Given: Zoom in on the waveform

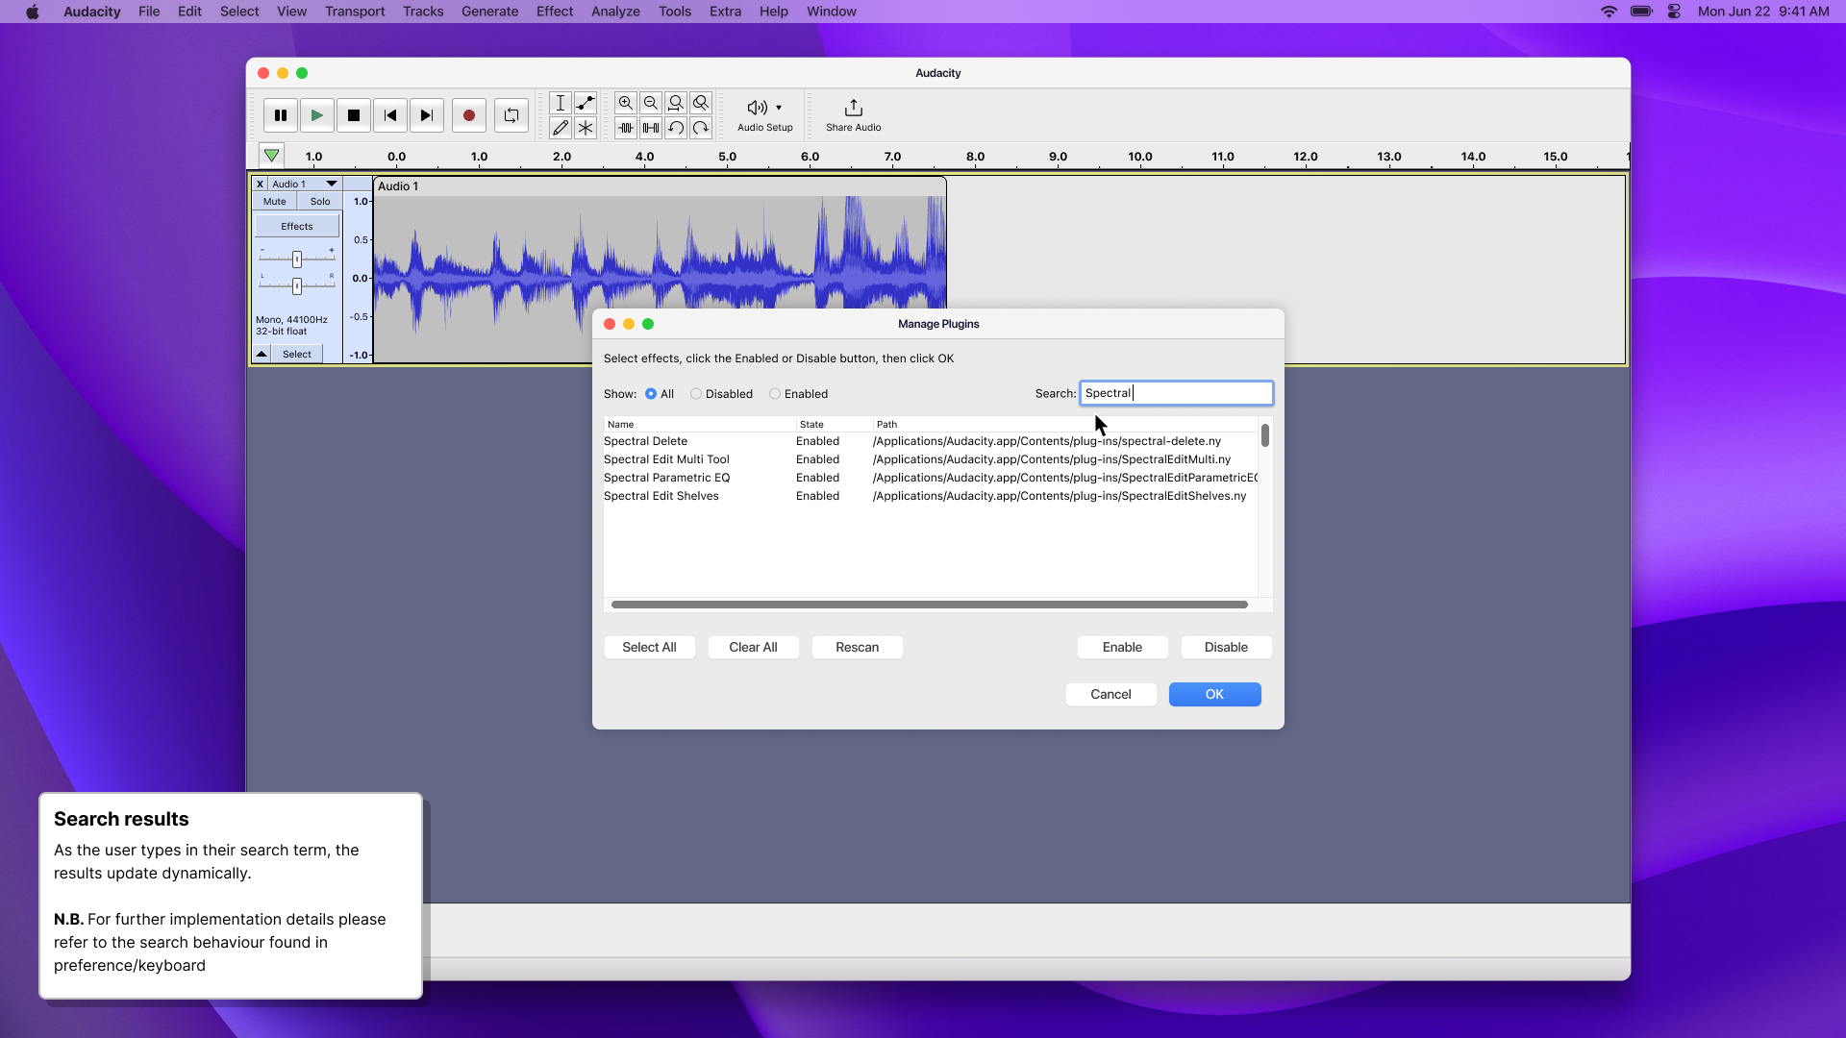Looking at the screenshot, I should point(626,103).
